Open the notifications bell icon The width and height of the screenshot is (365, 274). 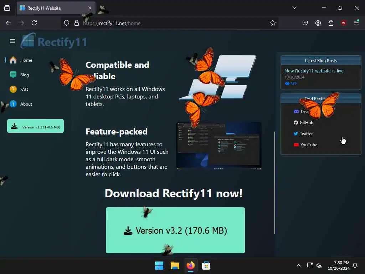pos(355,265)
